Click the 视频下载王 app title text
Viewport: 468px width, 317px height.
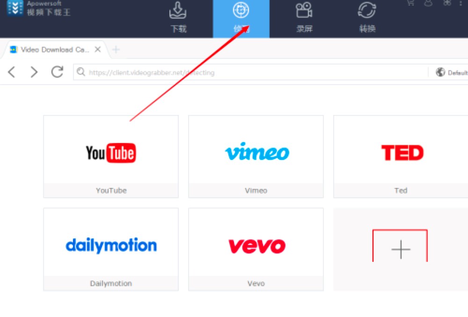[x=49, y=12]
